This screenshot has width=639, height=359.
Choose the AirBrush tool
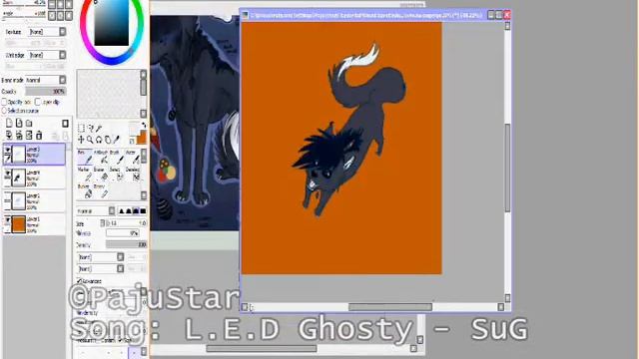coord(102,158)
